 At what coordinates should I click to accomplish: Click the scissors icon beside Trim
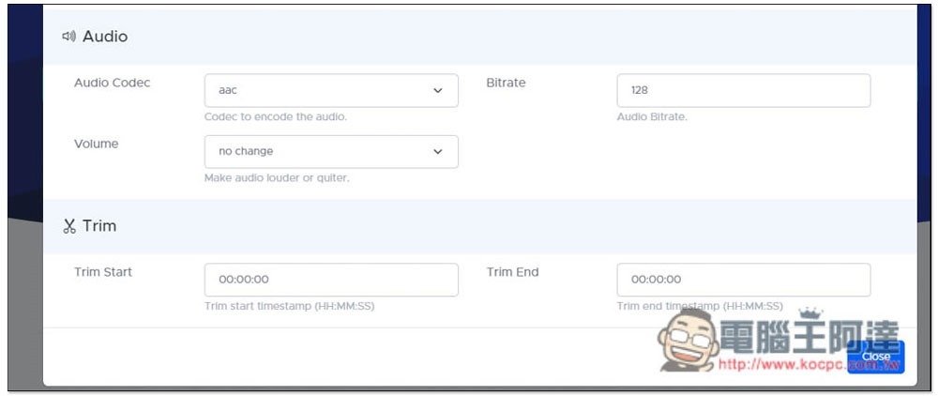tap(68, 226)
